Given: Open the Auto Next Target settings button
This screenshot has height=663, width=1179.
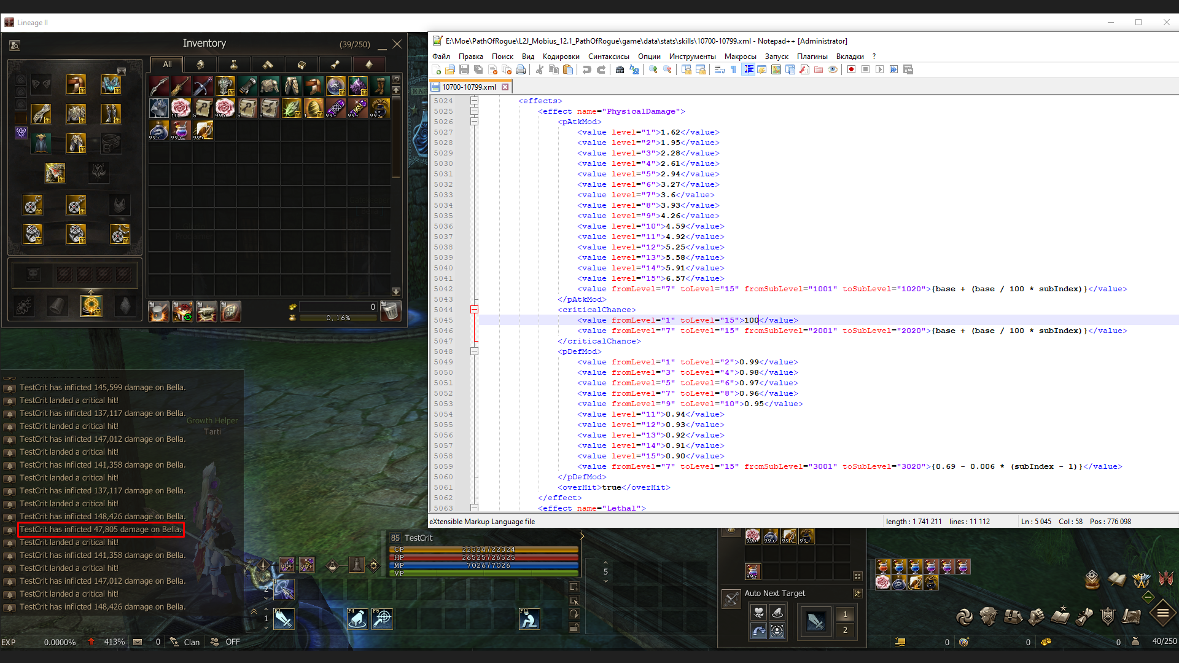Looking at the screenshot, I should [x=857, y=594].
